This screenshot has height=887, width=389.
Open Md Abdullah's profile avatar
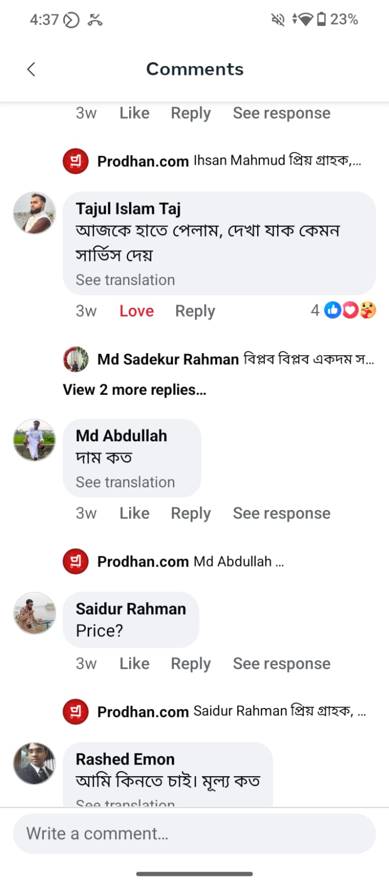[34, 440]
